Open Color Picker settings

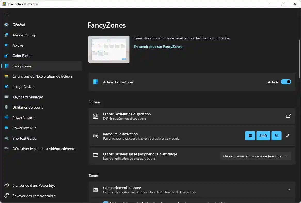(42, 56)
